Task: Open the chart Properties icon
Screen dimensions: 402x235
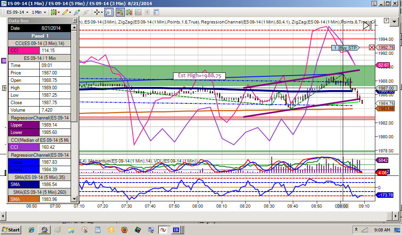Action: pos(156,12)
